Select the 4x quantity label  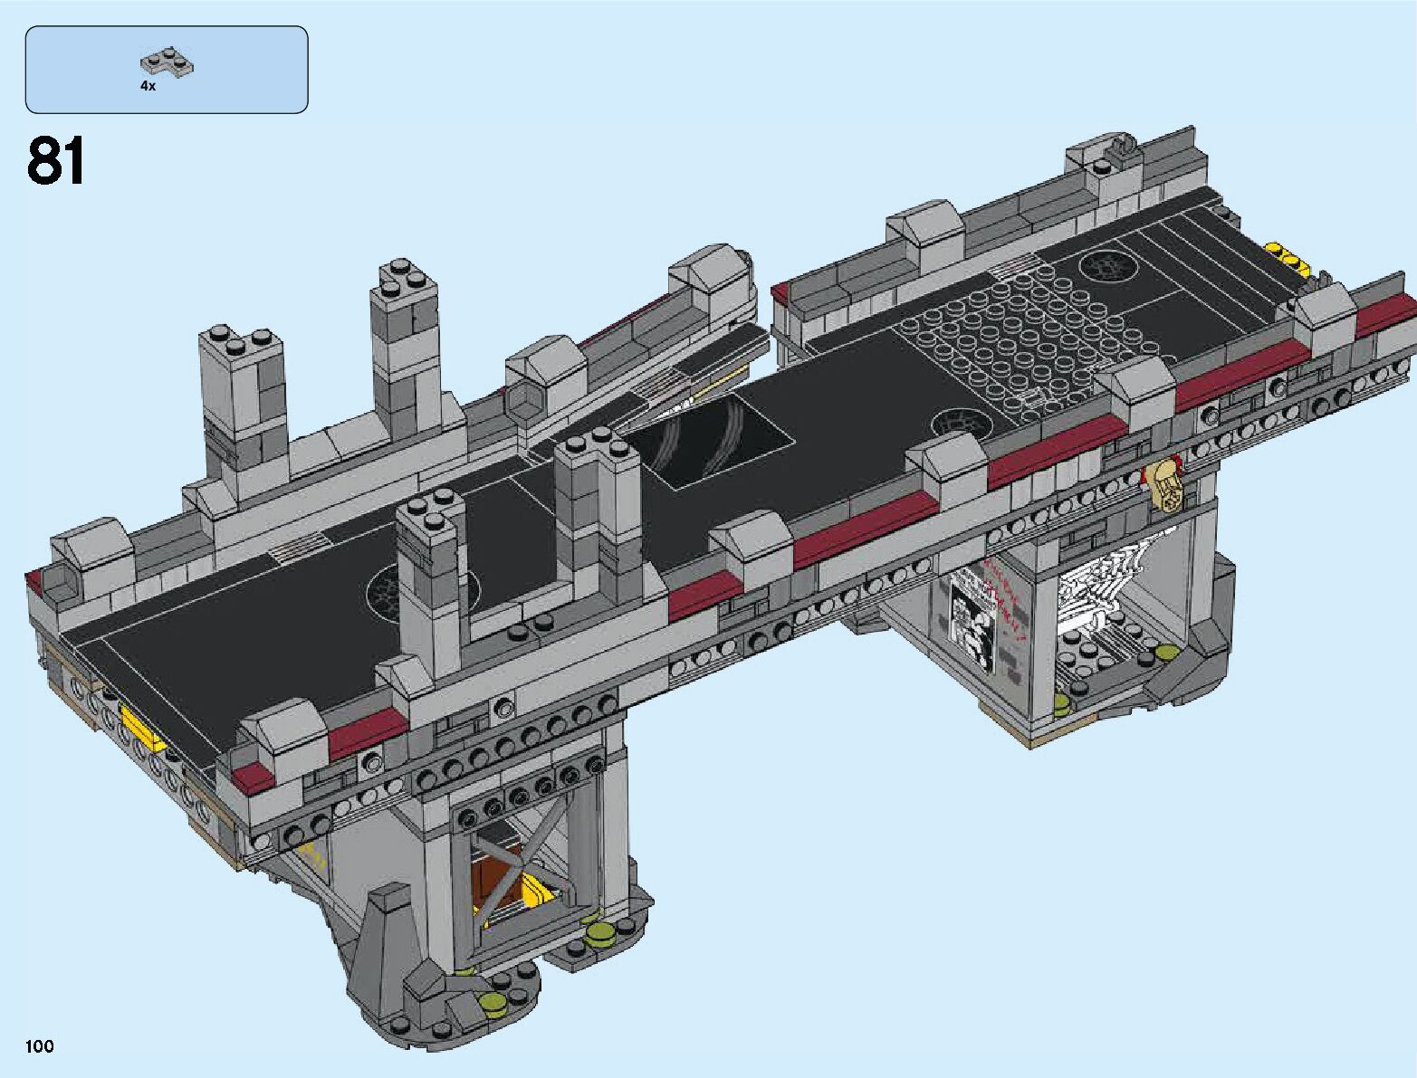(148, 86)
